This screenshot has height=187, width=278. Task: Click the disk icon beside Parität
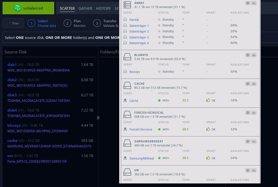(125, 19)
